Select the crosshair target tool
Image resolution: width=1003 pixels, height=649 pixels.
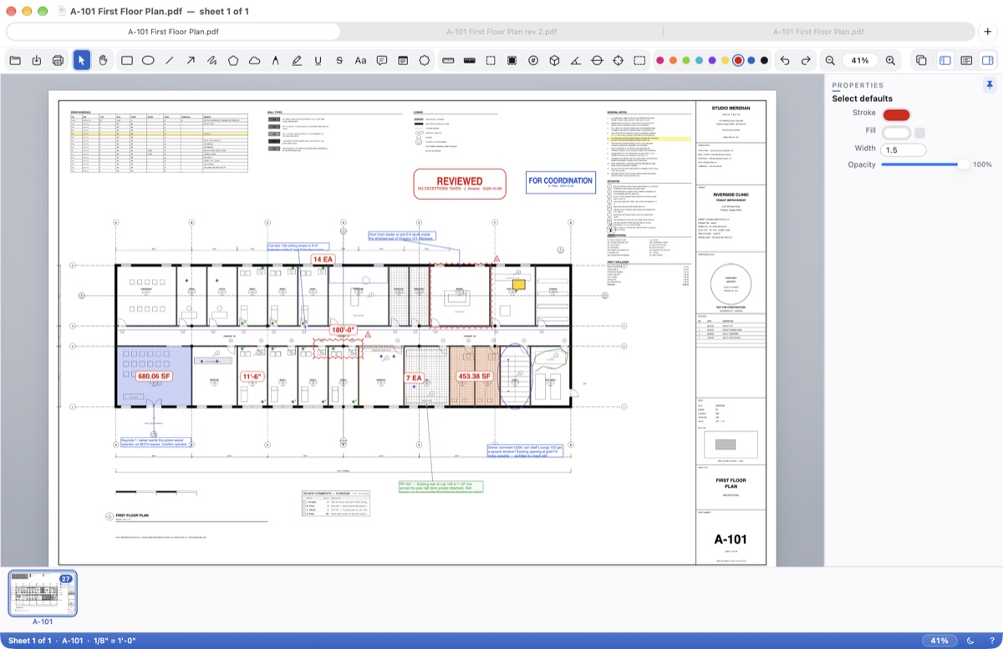pos(619,60)
